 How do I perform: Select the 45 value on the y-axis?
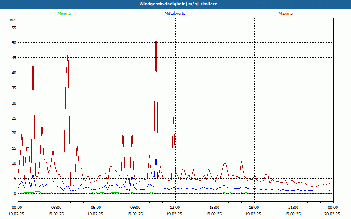tap(14, 58)
